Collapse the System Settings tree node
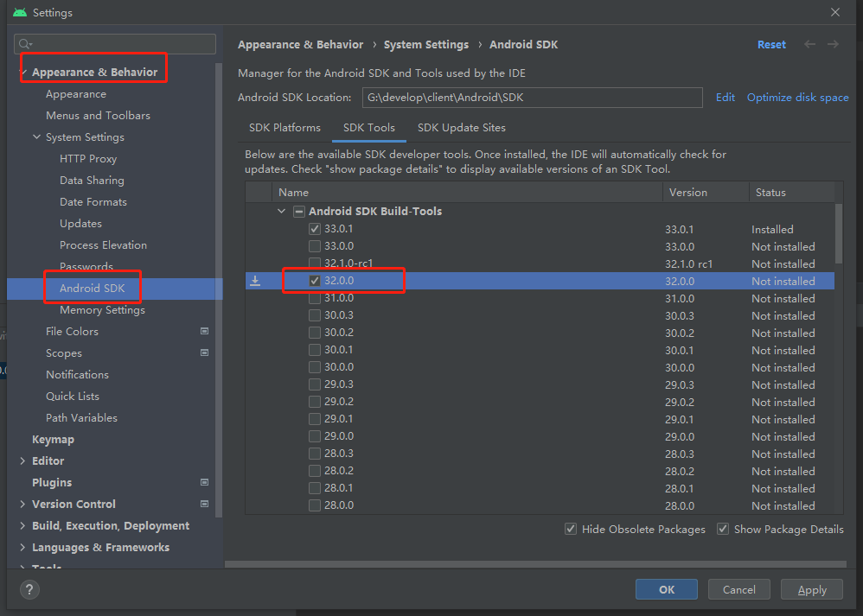 click(x=36, y=137)
